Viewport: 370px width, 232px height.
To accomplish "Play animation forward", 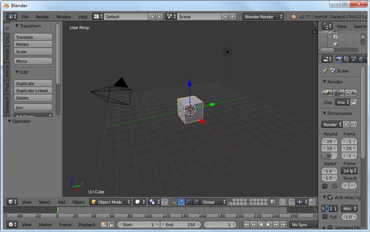I will pos(268,225).
